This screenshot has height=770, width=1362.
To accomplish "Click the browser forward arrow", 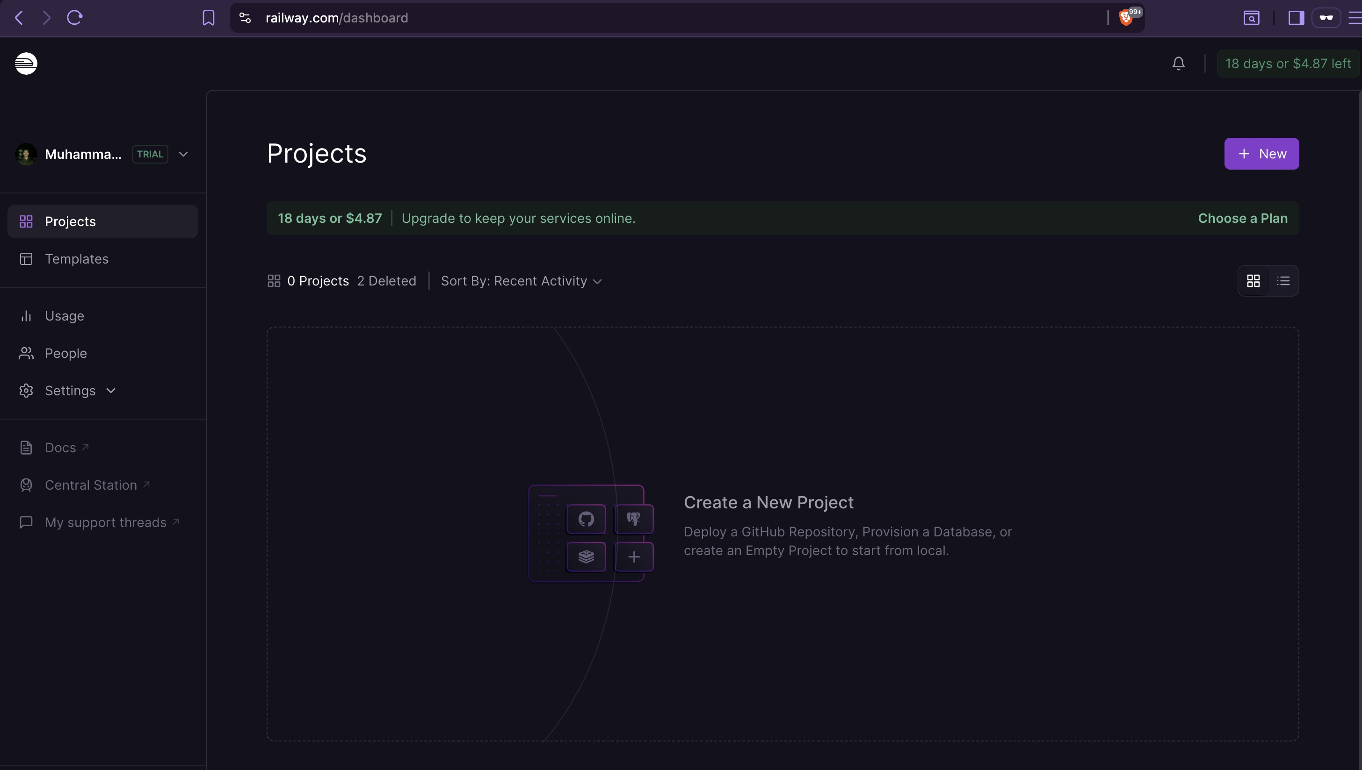I will (x=47, y=18).
